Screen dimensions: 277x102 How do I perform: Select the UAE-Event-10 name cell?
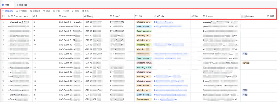pos(71,45)
